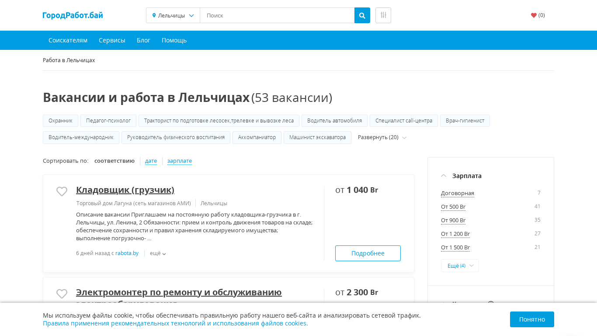Filter by salary От 1 200 Br
The height and width of the screenshot is (336, 597).
[455, 234]
